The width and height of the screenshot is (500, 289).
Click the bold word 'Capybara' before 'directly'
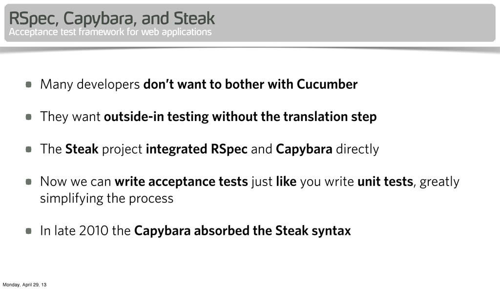pyautogui.click(x=304, y=149)
